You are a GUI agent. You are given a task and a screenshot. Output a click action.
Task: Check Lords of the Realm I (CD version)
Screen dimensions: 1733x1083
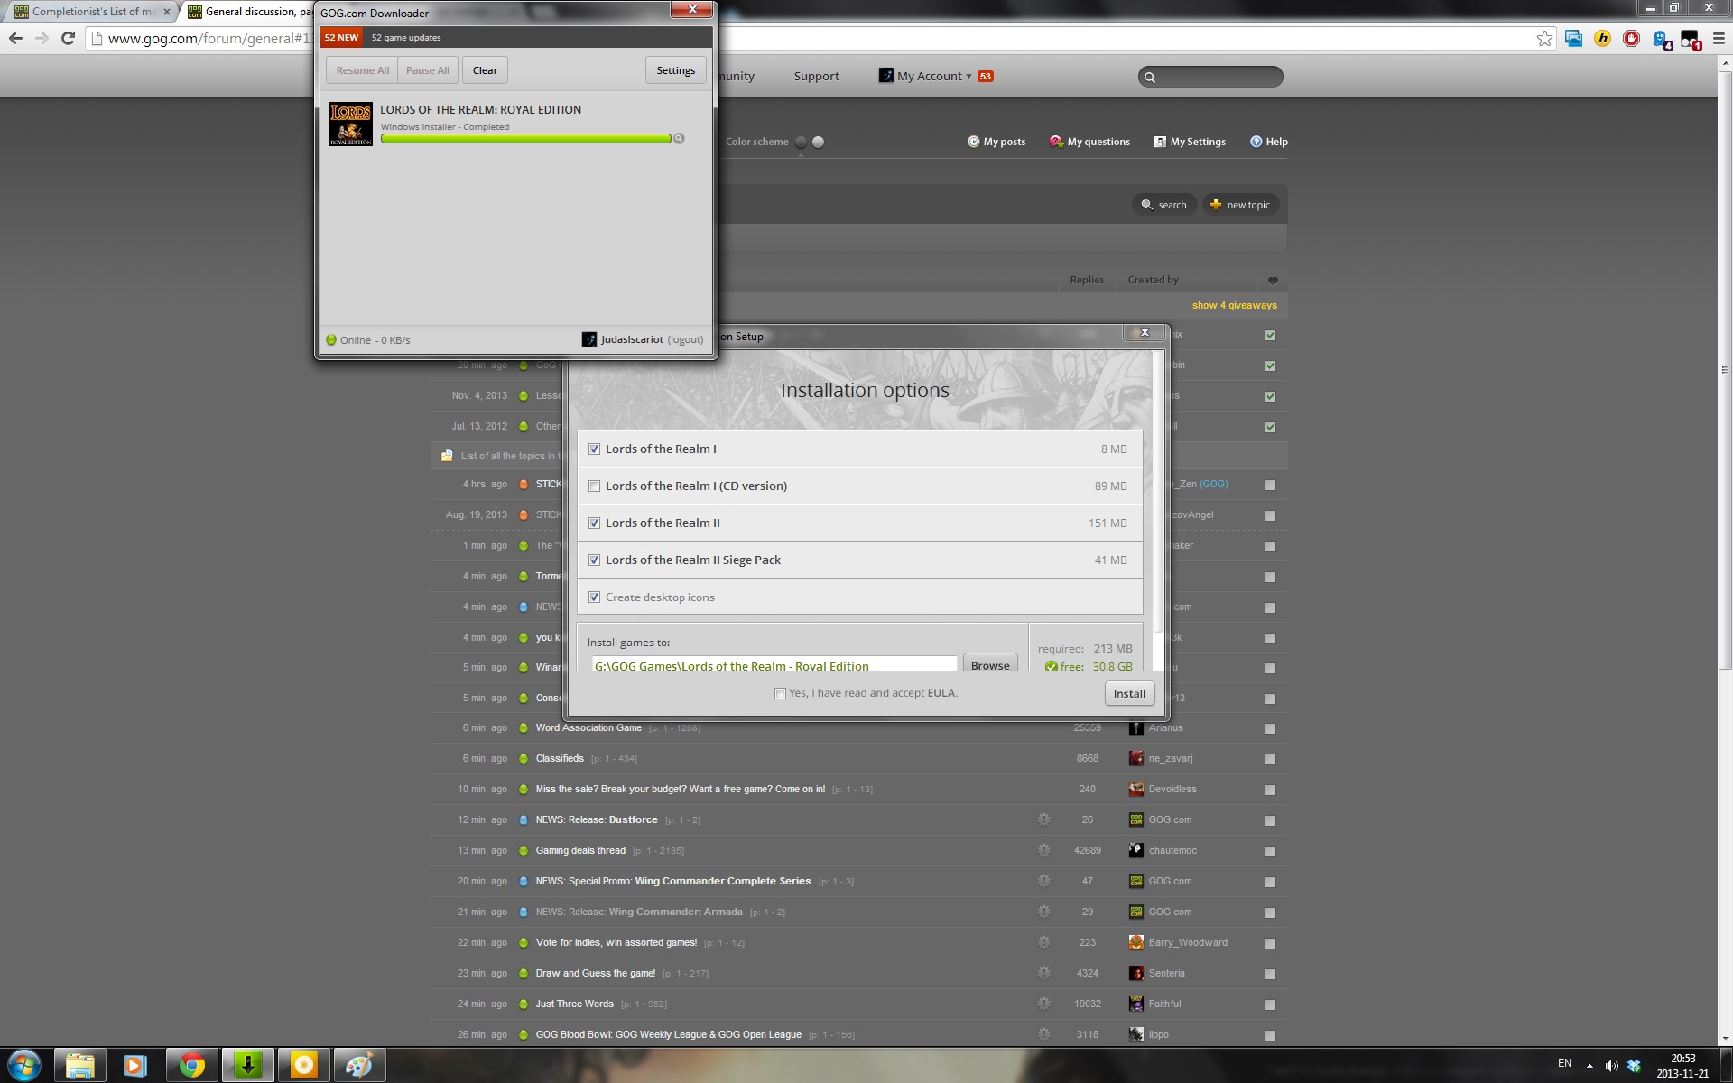point(594,486)
